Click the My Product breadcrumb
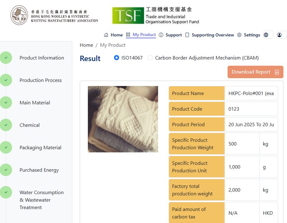Screen dimensions: 287x223 [x=113, y=45]
